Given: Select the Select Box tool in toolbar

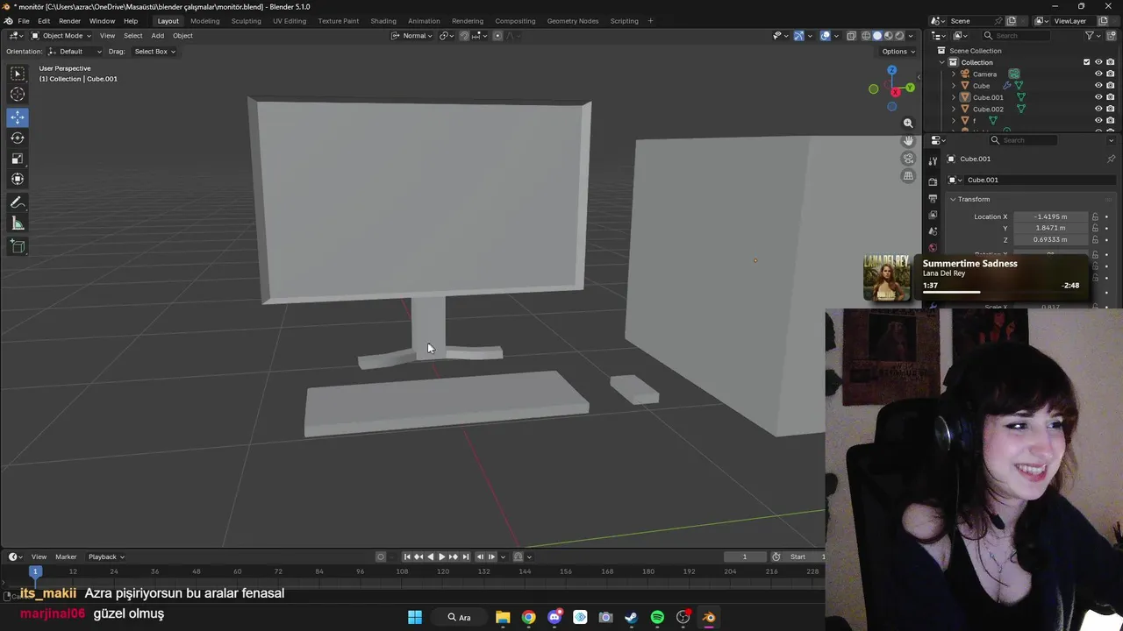Looking at the screenshot, I should [18, 74].
